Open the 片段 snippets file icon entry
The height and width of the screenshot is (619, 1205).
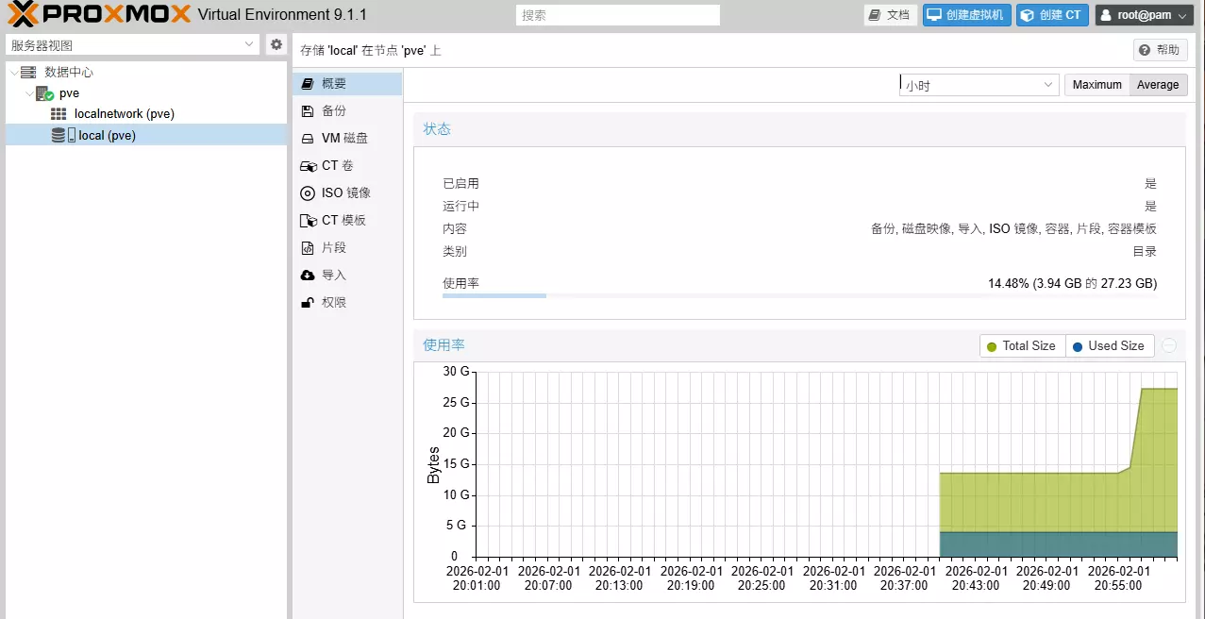[x=347, y=247]
